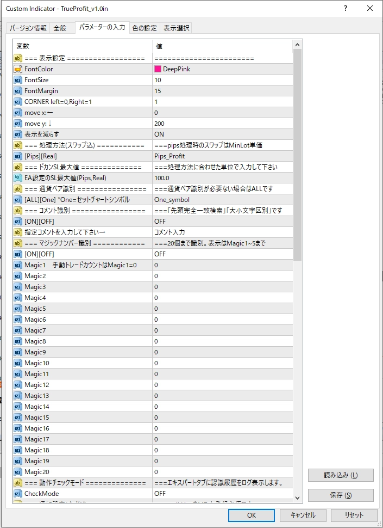Click the icon beside Magic15
The image size is (383, 528).
click(x=18, y=418)
